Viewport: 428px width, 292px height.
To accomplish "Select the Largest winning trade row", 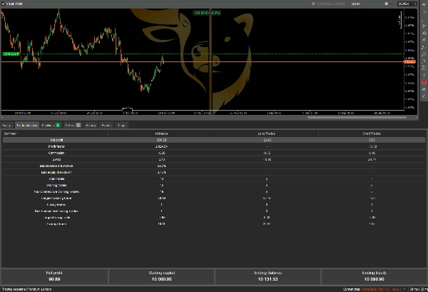I will 214,198.
